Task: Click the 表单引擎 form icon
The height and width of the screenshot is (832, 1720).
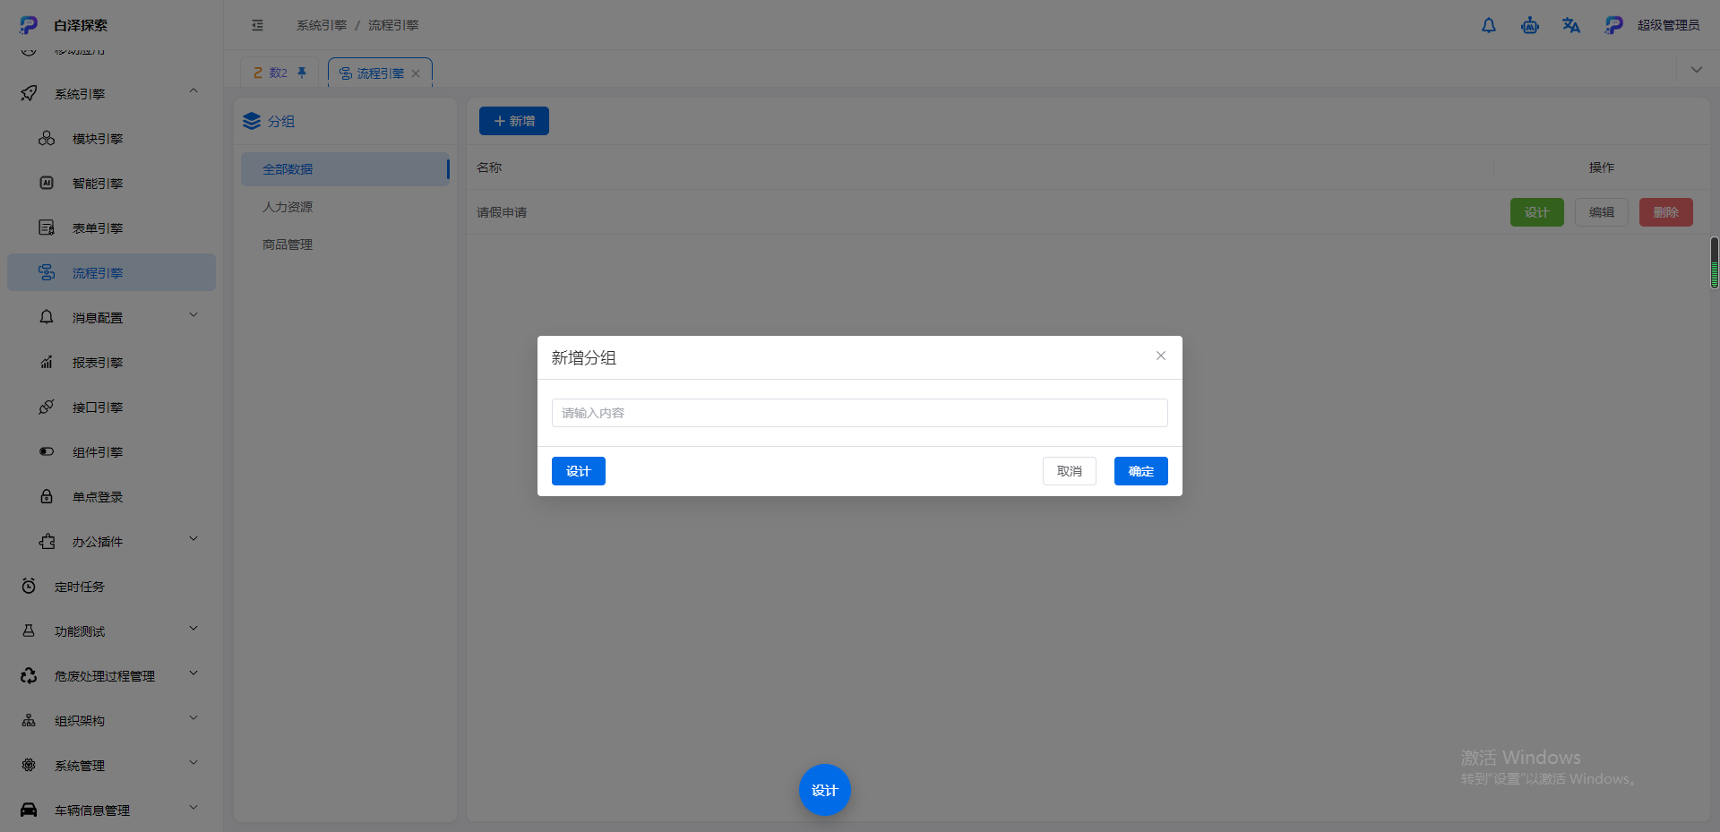Action: tap(47, 227)
